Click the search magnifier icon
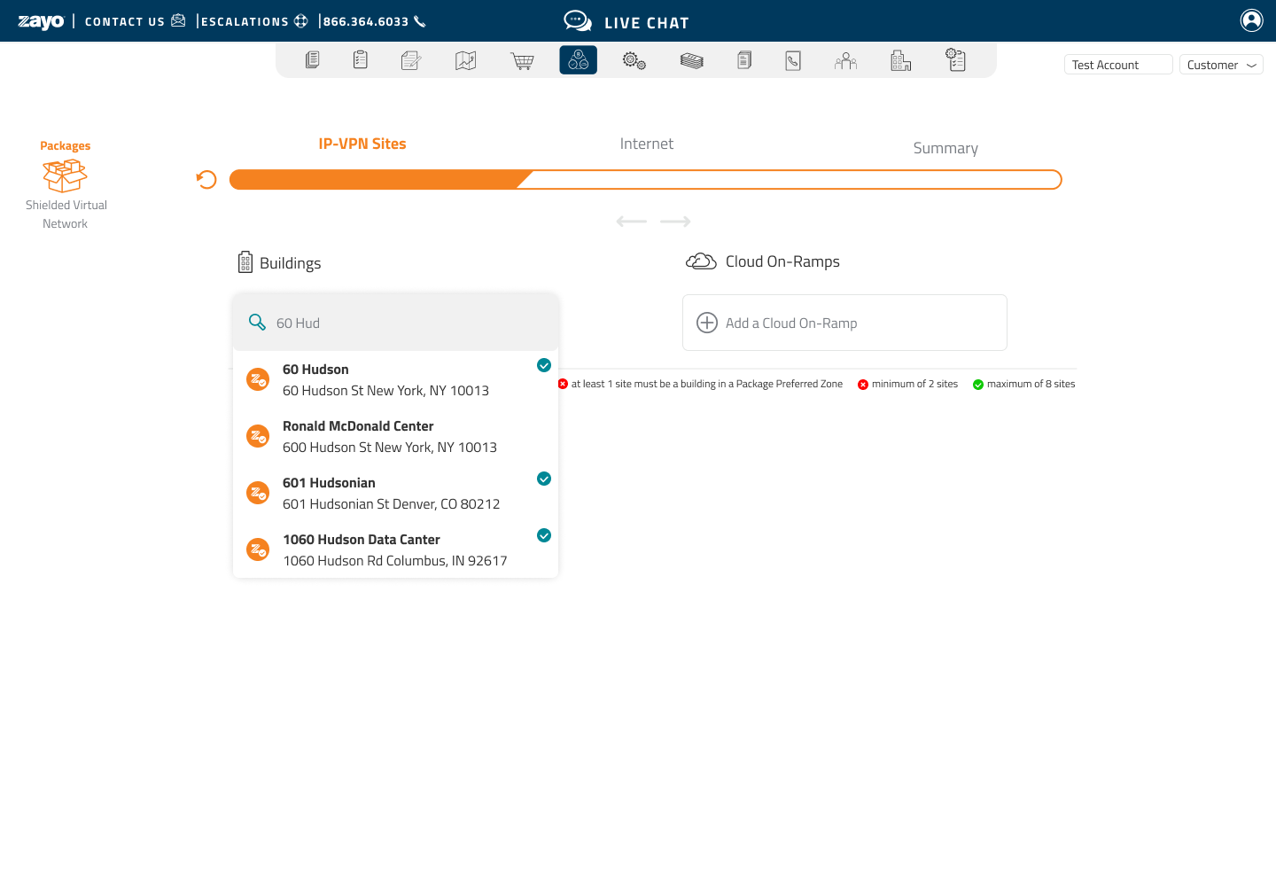This screenshot has width=1276, height=896. pyautogui.click(x=257, y=322)
